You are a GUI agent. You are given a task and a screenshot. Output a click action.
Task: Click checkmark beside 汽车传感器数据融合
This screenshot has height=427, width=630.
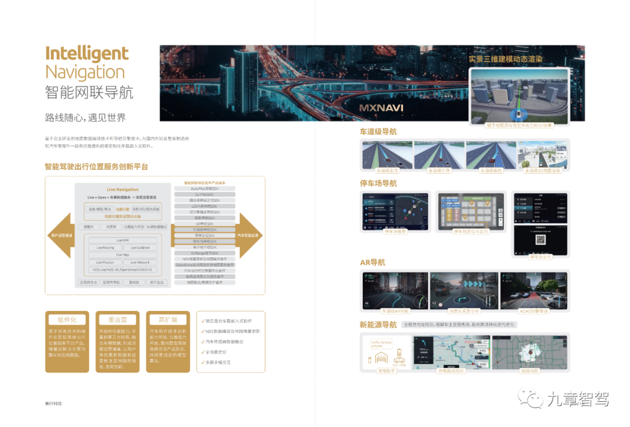pos(203,342)
